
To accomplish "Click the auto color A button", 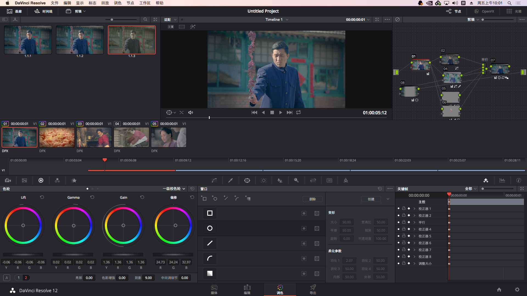I will (7, 278).
